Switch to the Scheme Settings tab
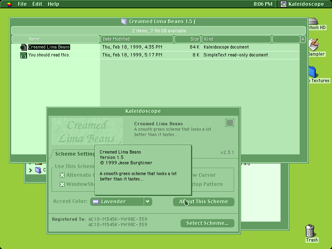 point(75,154)
